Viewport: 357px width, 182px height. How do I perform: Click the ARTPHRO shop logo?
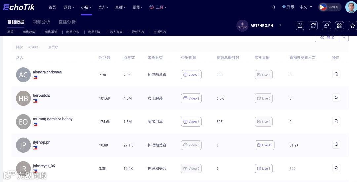pos(242,26)
